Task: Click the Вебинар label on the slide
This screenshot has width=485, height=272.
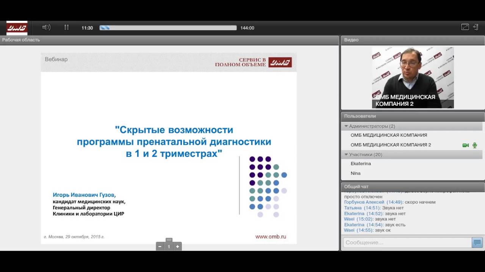Action: point(56,59)
